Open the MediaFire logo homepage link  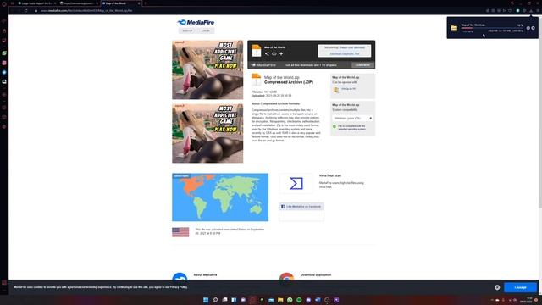coord(196,23)
